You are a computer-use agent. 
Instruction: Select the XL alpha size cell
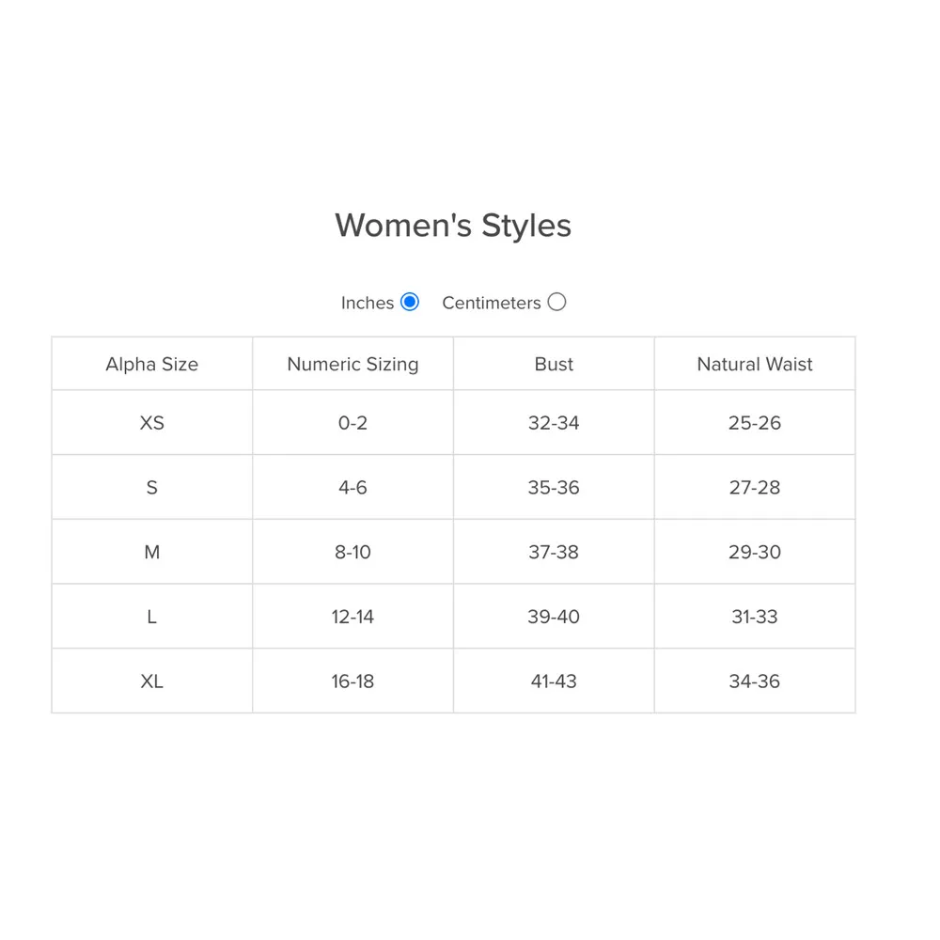click(x=151, y=681)
